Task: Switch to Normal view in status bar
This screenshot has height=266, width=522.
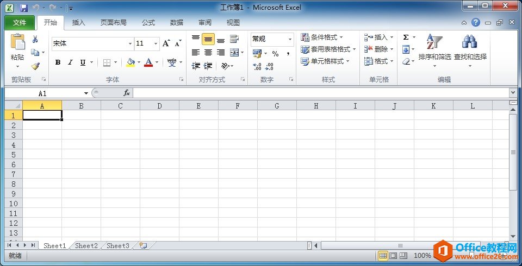Action: (383, 256)
